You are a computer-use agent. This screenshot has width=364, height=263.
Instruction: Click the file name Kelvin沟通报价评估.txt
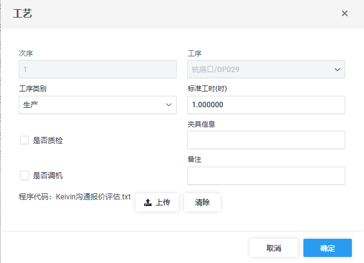click(x=93, y=197)
